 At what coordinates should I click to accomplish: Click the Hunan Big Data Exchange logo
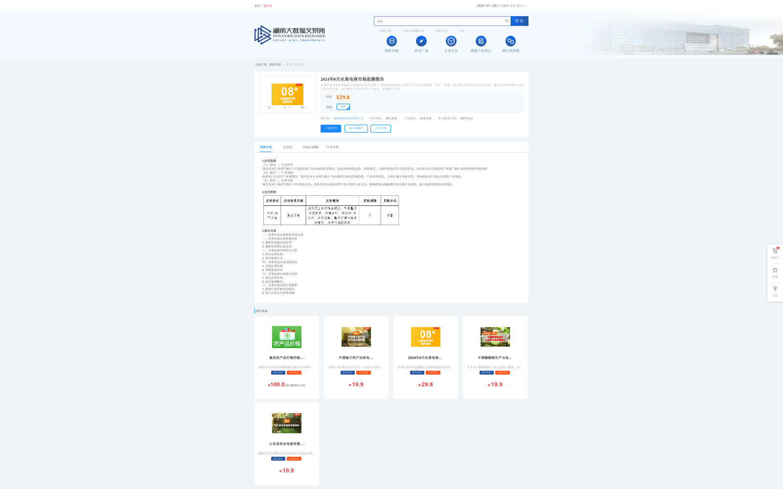point(290,35)
